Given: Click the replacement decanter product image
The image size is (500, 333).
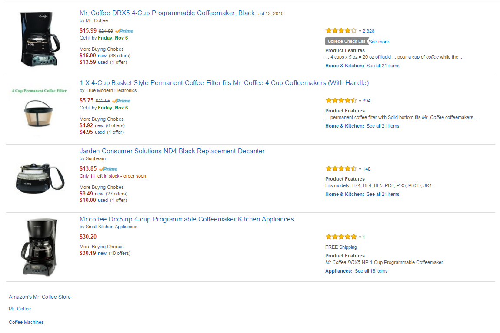Looking at the screenshot, I should (40, 178).
